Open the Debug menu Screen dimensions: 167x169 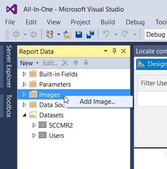pos(135,22)
